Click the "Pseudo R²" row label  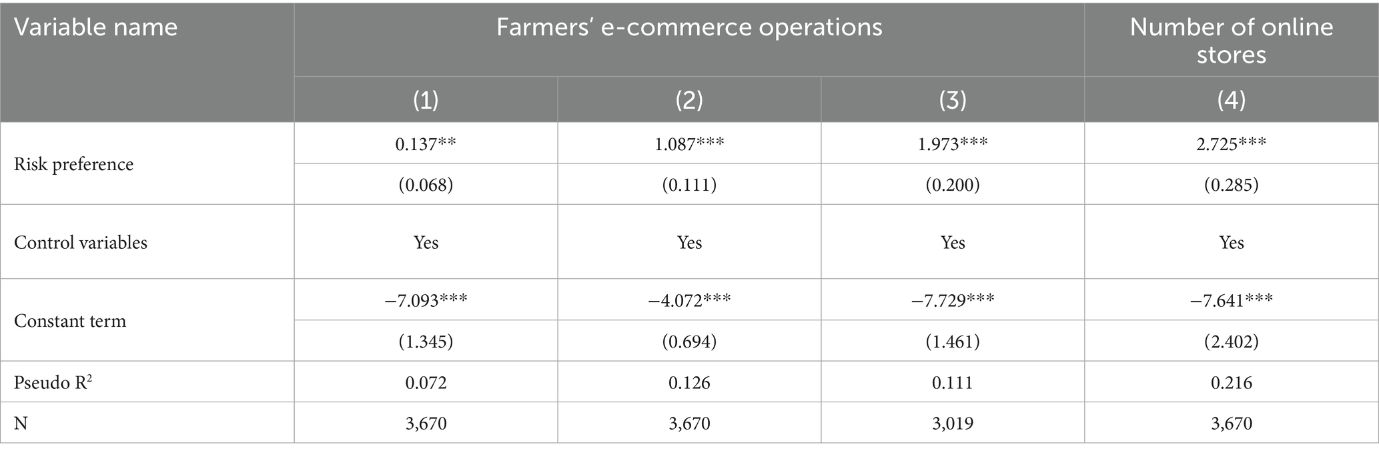point(53,382)
